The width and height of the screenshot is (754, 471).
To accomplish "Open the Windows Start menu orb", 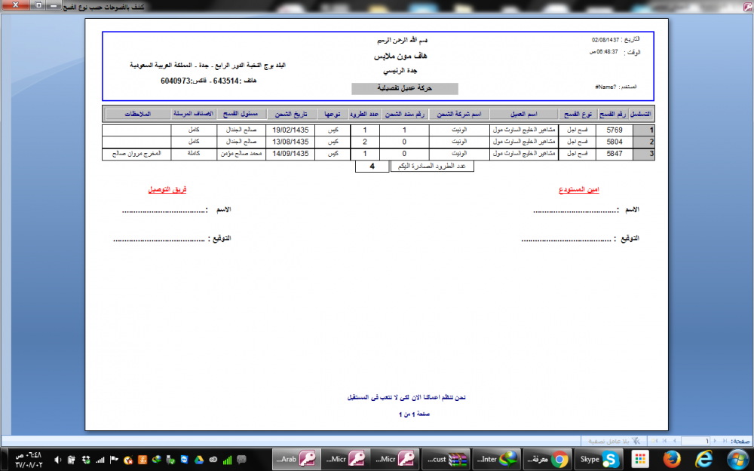I will click(x=737, y=459).
